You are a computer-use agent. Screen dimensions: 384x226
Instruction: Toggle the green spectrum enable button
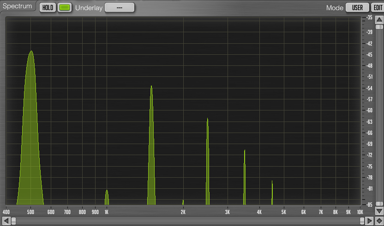click(x=65, y=7)
